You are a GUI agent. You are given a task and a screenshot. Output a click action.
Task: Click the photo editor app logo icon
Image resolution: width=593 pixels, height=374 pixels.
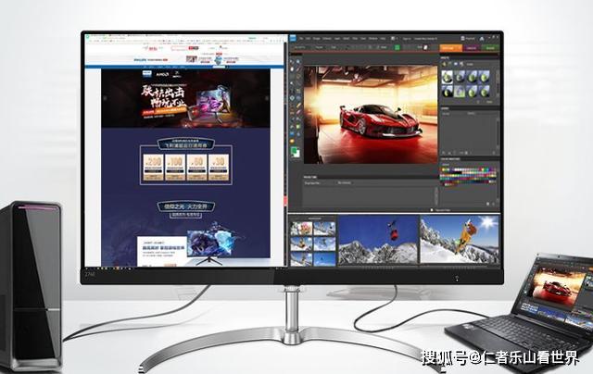click(x=293, y=38)
